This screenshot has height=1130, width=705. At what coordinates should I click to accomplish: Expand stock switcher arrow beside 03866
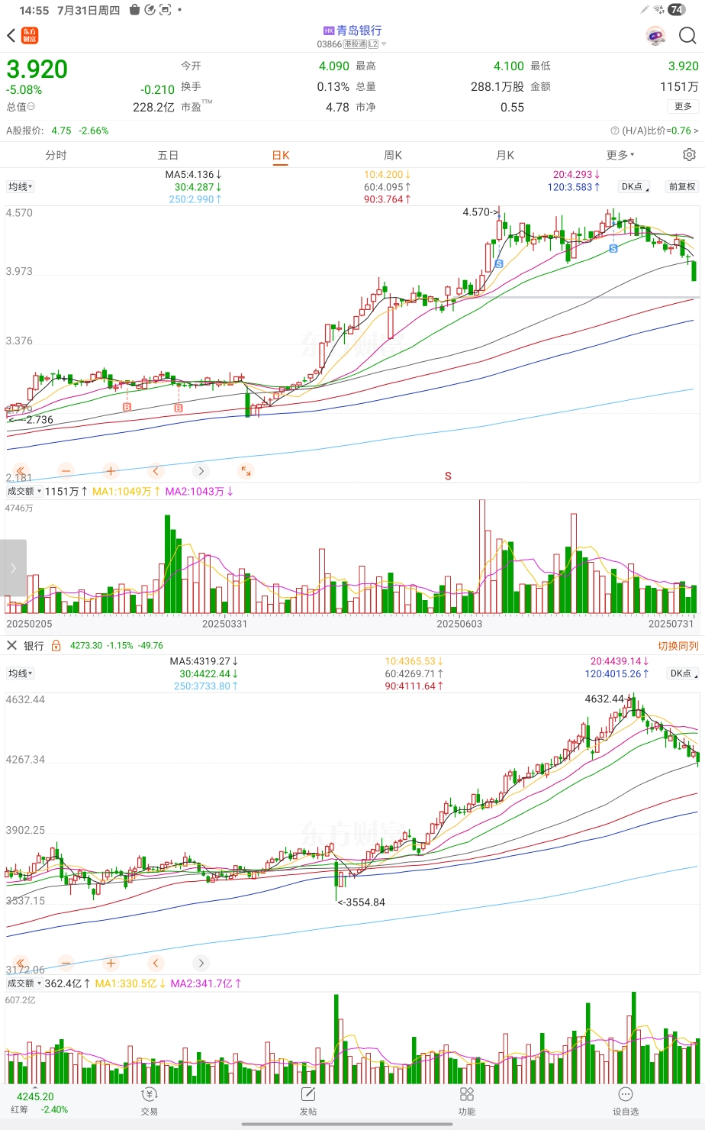pos(384,44)
